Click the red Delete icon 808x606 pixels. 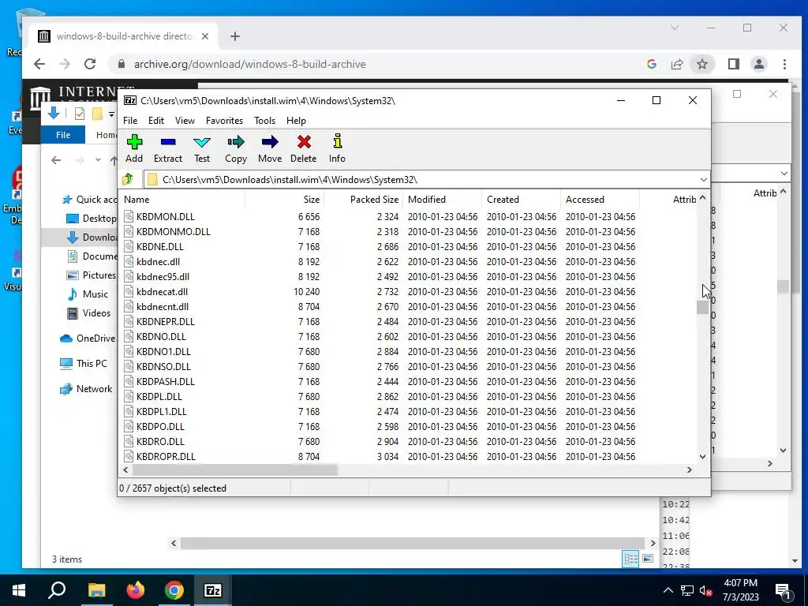tap(304, 149)
